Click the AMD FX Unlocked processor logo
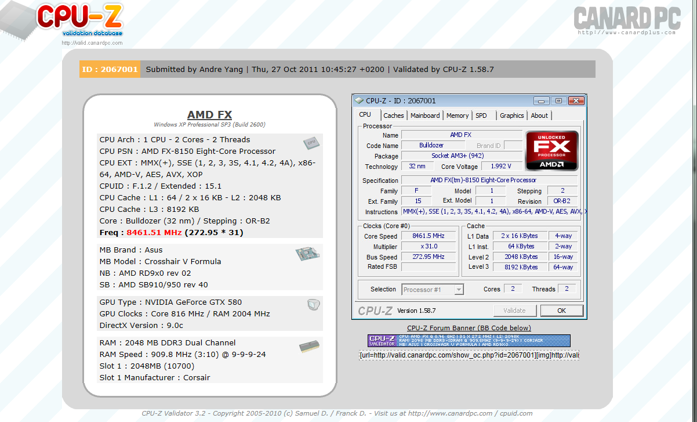This screenshot has height=422, width=697. 551,150
